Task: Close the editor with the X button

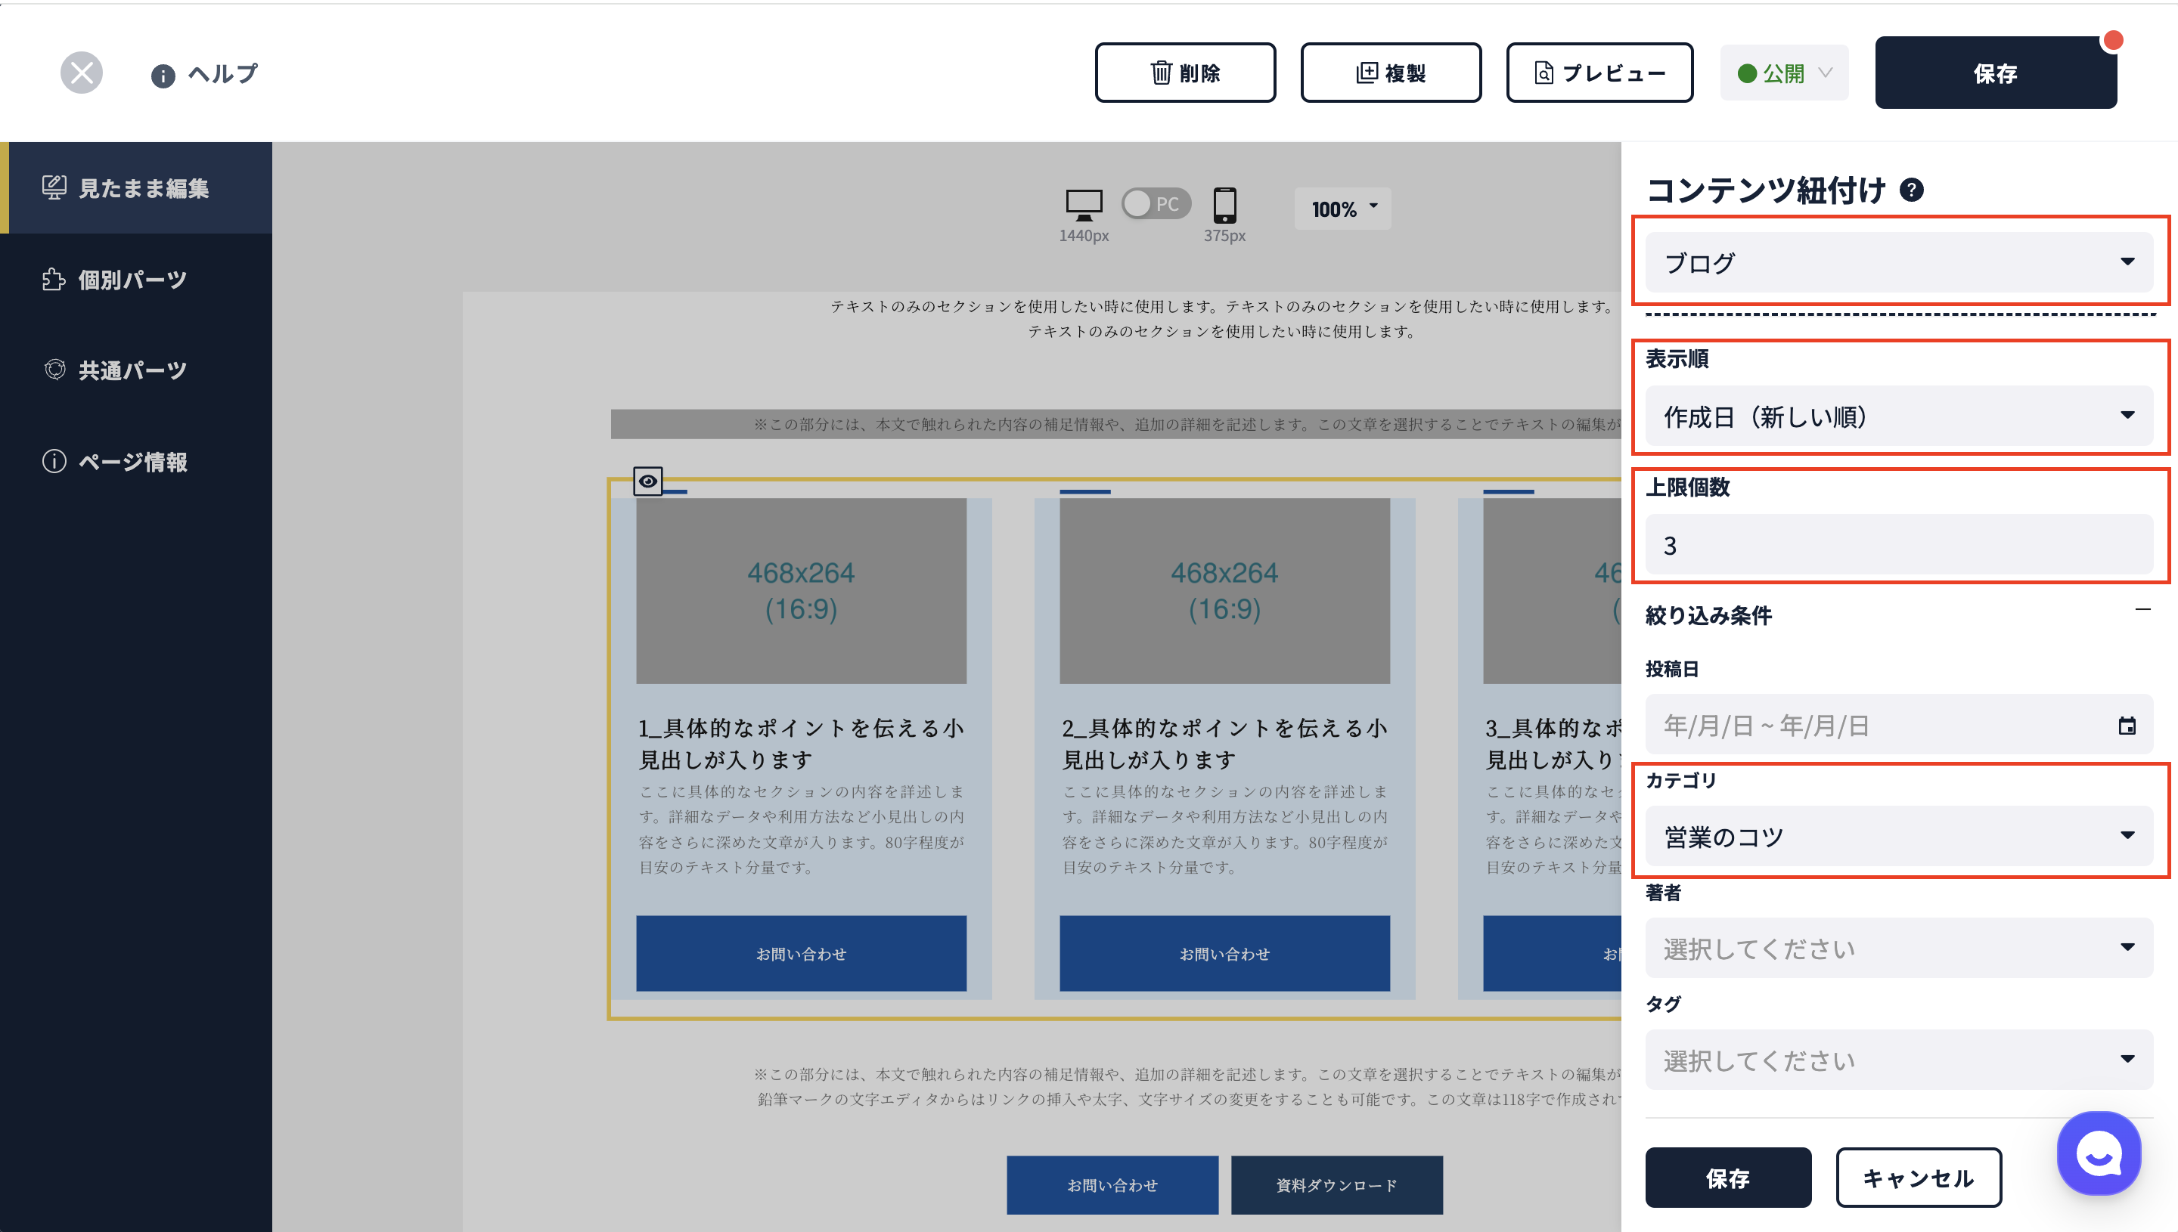Action: coord(81,73)
